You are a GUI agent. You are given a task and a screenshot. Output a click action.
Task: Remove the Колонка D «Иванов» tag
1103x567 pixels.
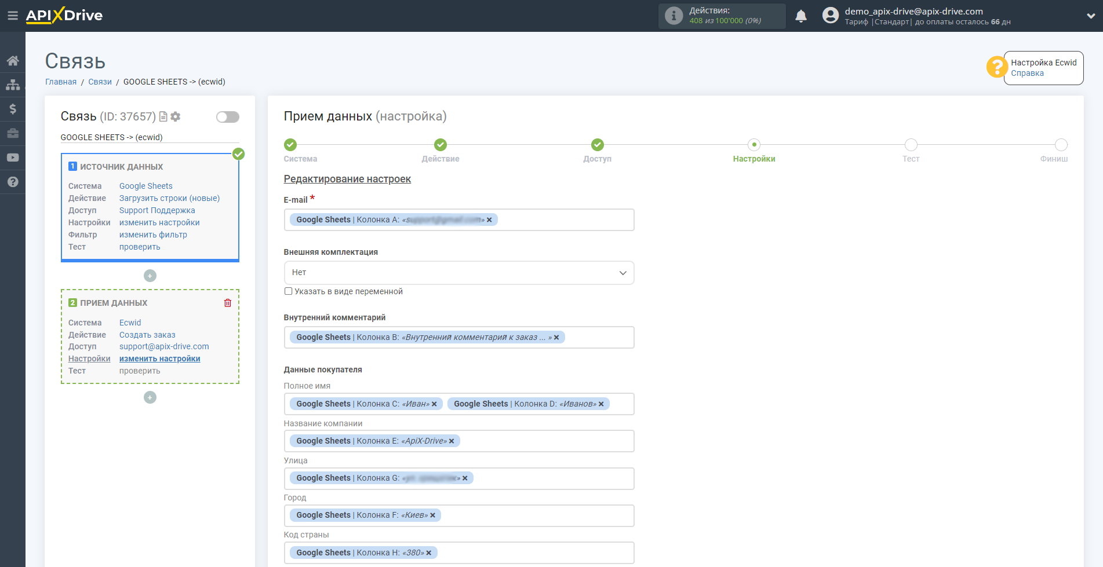(601, 404)
